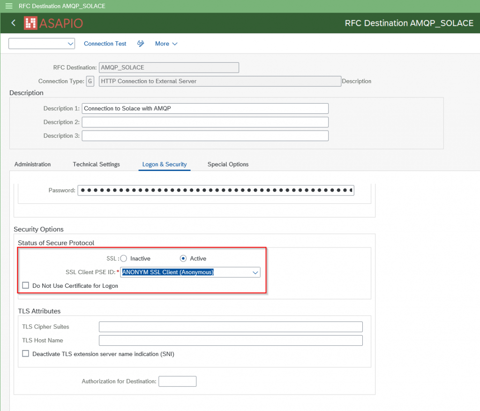Click the ASAPIO logo
Viewport: 480px width, 411px height.
(53, 23)
